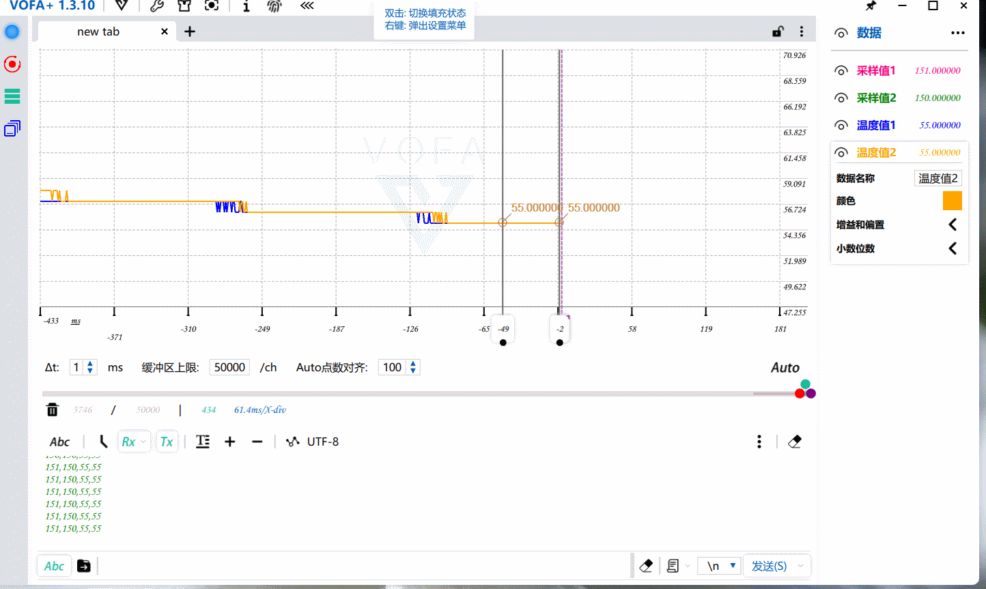The width and height of the screenshot is (986, 589).
Task: Open plot options three-dot menu
Action: (x=802, y=31)
